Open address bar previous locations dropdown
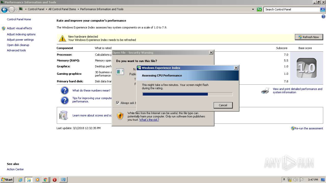 point(253,9)
